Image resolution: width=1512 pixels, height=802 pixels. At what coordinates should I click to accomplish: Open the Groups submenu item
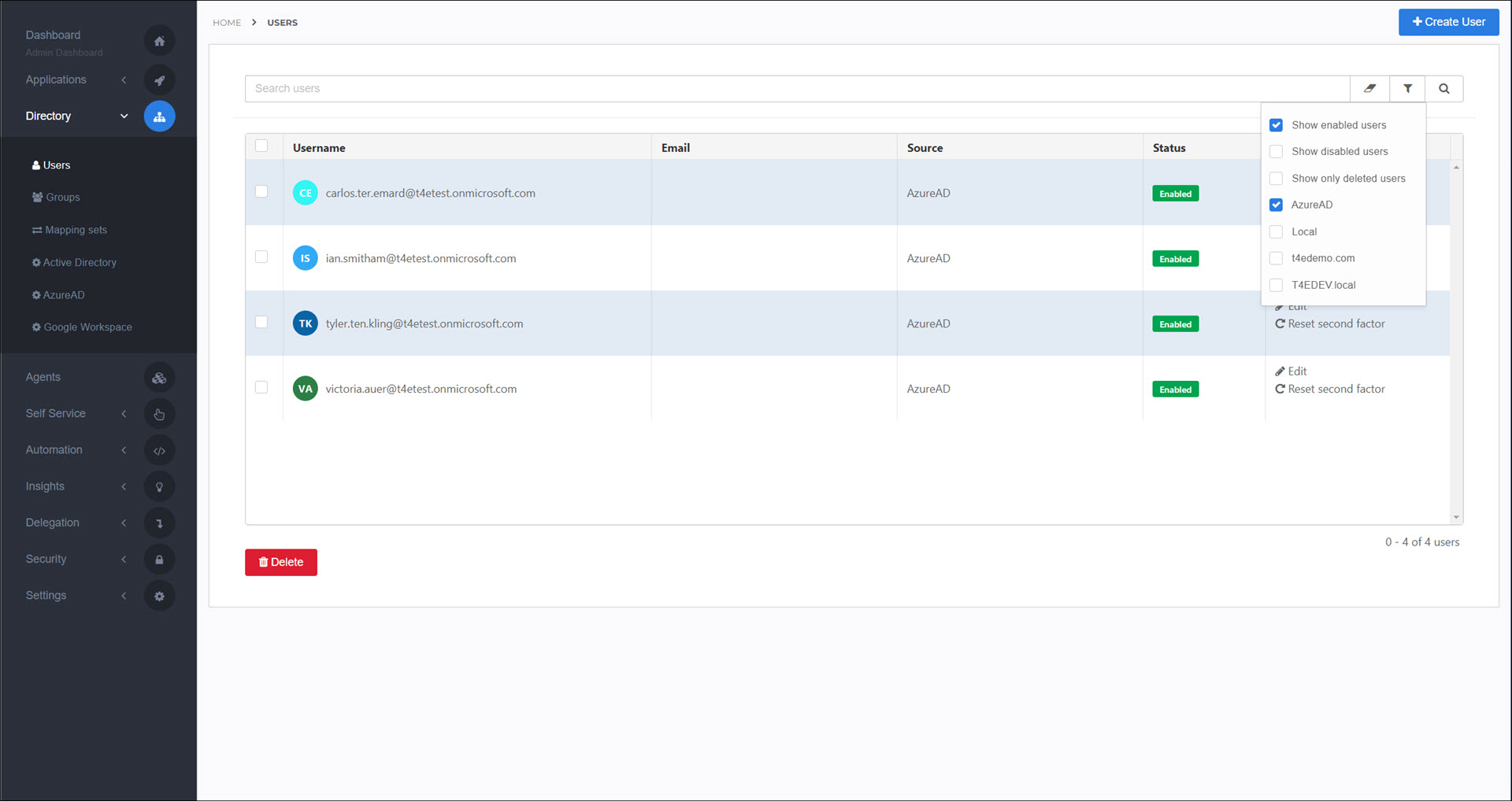pos(56,198)
